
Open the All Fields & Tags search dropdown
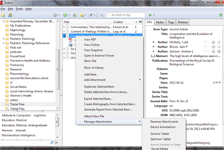pyautogui.click(x=109, y=15)
